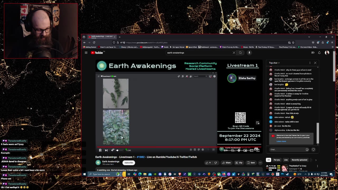Show more filter chips arrow
338x190 pixels.
tap(316, 160)
